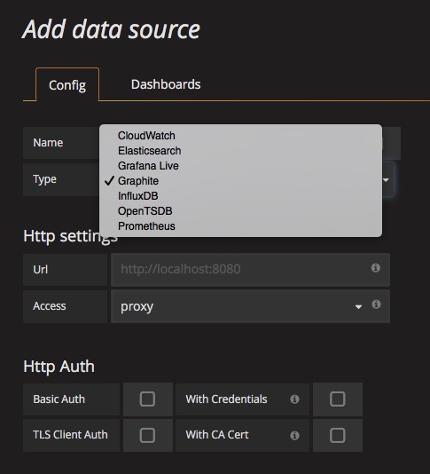Click the info icon beside Url field

[x=375, y=268]
